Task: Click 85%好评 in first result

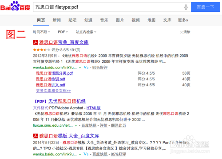Action: point(100,68)
